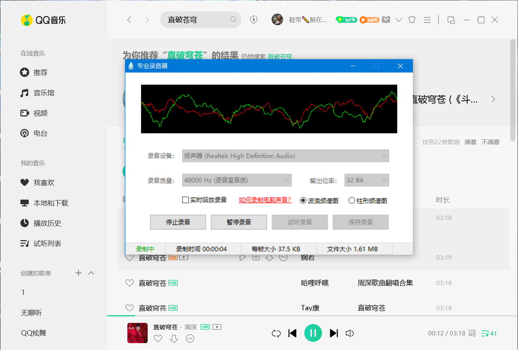Viewport: 518px width, 350px height.
Task: Play the MV of the SQ-tagged song row
Action: click(184, 257)
